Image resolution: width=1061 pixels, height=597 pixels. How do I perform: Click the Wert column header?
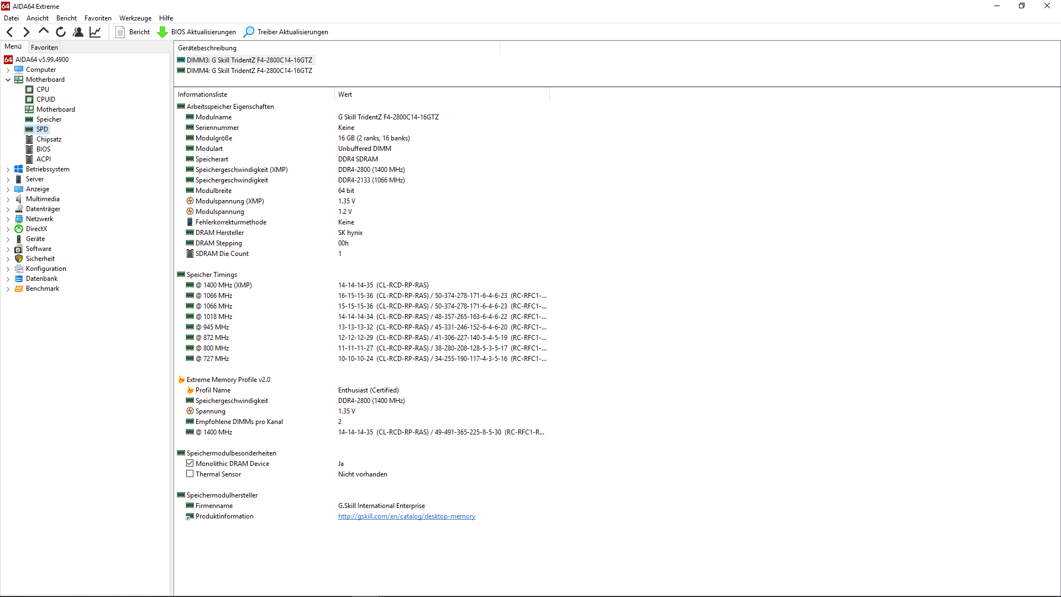345,95
